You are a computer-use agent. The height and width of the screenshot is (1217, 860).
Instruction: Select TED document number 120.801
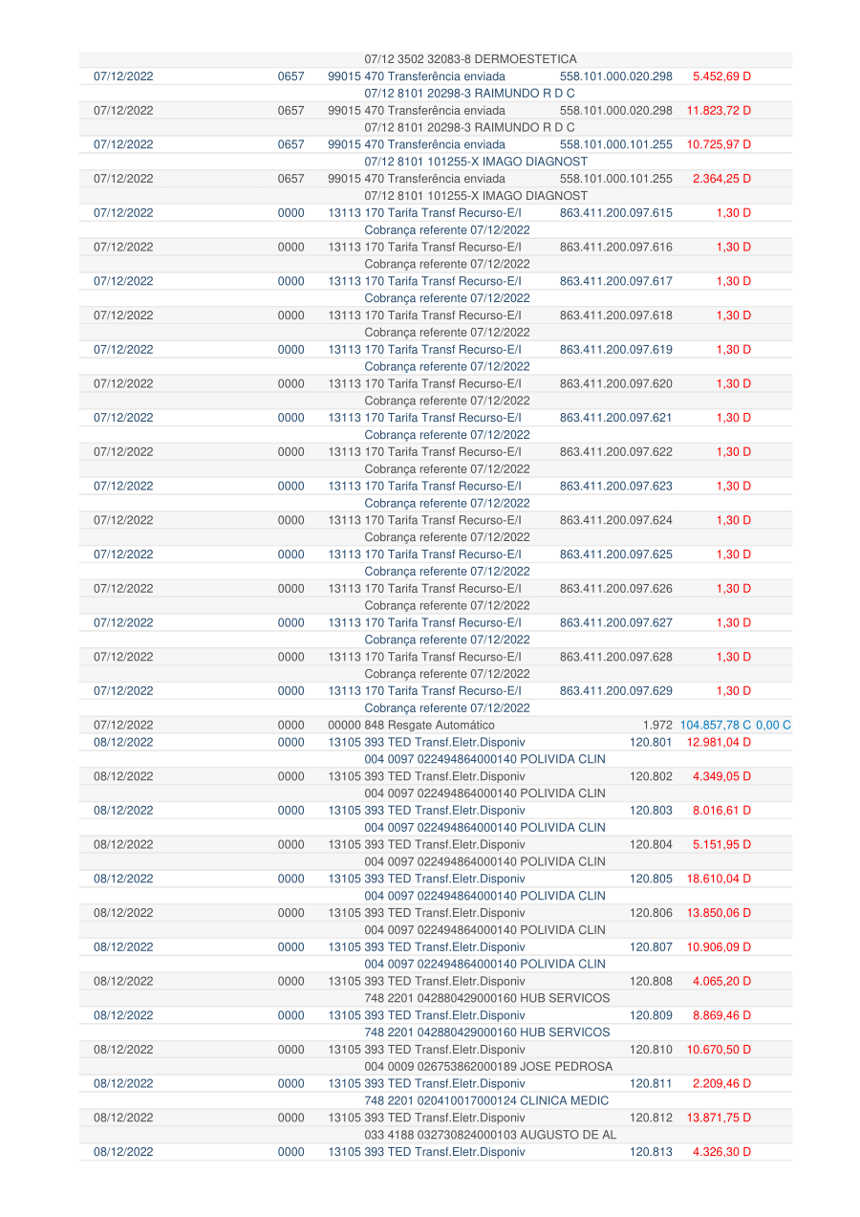(x=652, y=742)
